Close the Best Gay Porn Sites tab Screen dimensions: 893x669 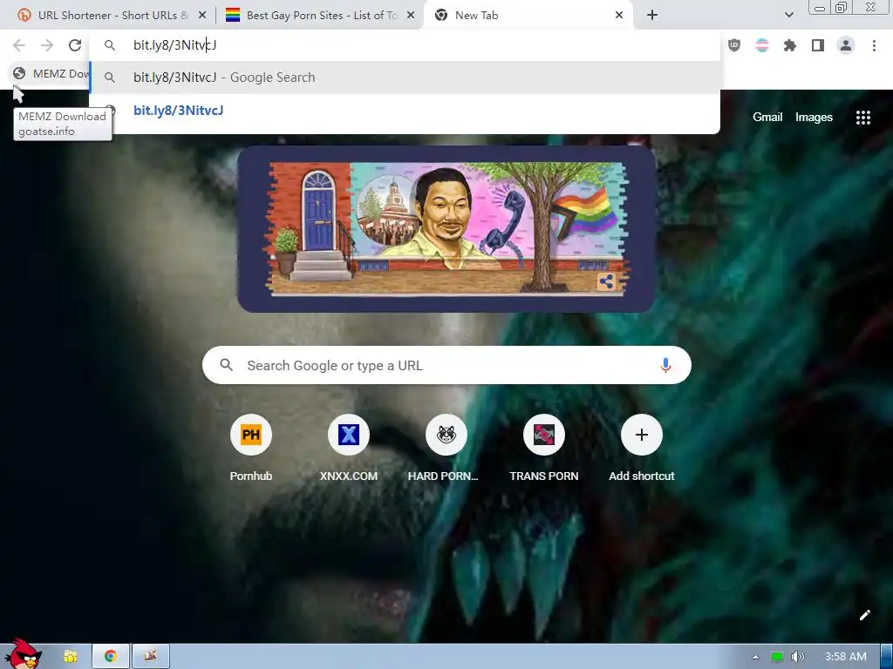tap(410, 16)
